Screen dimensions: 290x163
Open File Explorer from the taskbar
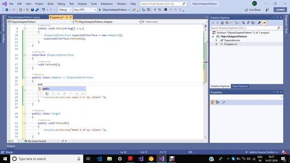[110, 159]
